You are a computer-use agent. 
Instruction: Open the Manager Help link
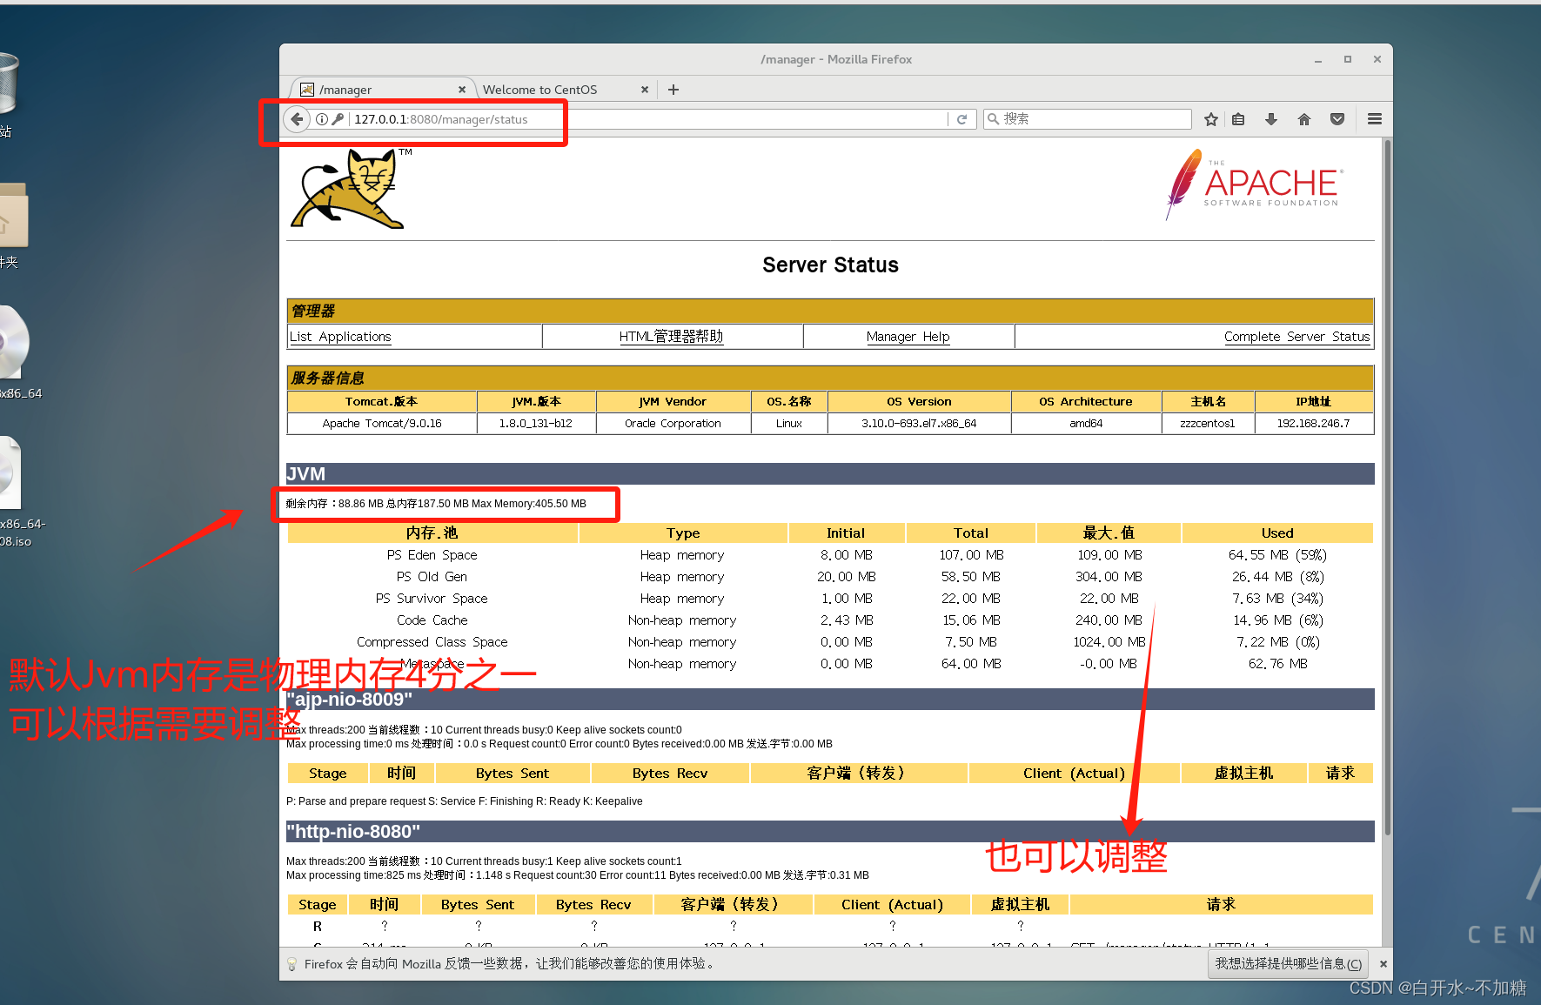click(x=908, y=337)
